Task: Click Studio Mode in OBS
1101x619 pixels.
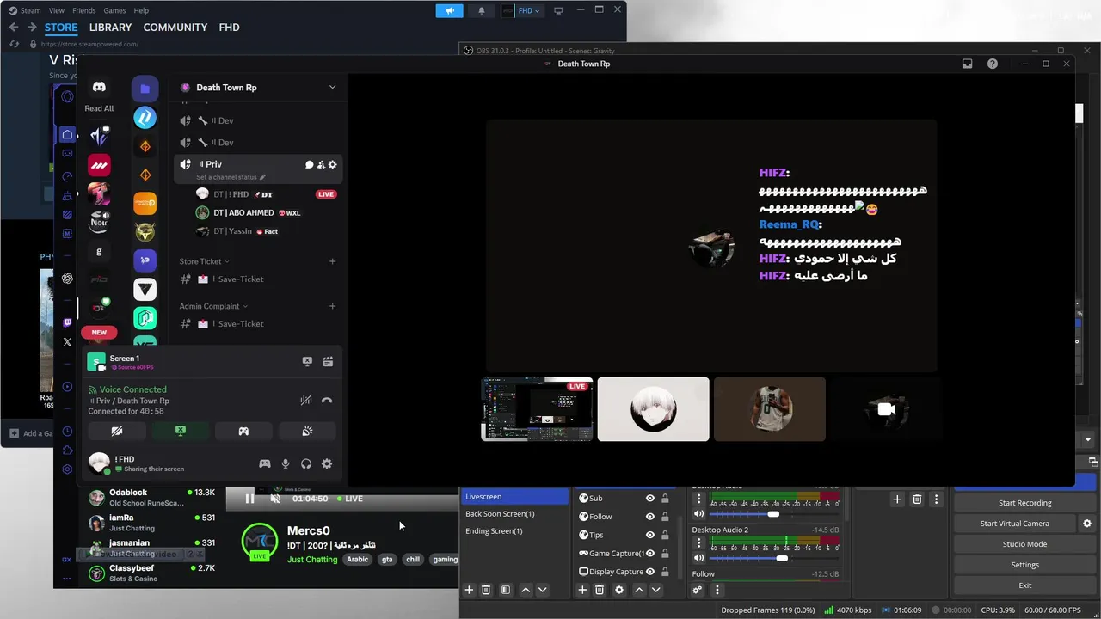Action: (1024, 544)
